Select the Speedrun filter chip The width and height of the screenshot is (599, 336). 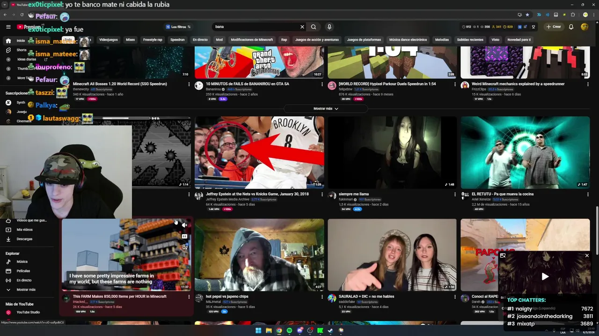click(177, 40)
